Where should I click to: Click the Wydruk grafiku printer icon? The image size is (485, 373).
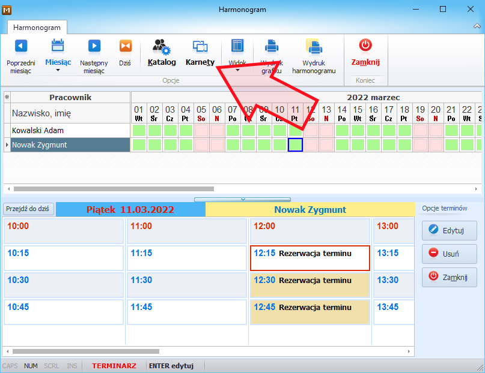(272, 46)
